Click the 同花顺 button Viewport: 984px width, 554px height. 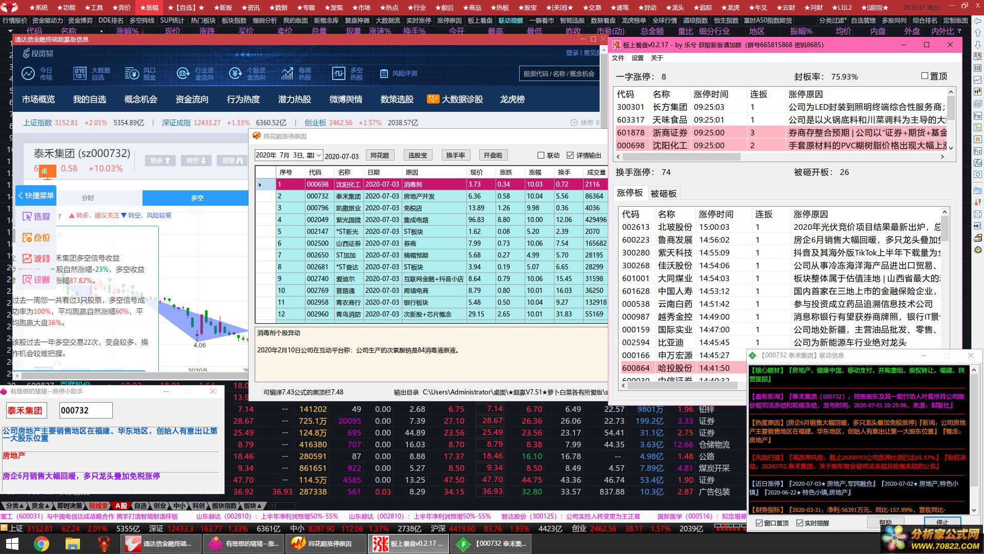coord(380,155)
